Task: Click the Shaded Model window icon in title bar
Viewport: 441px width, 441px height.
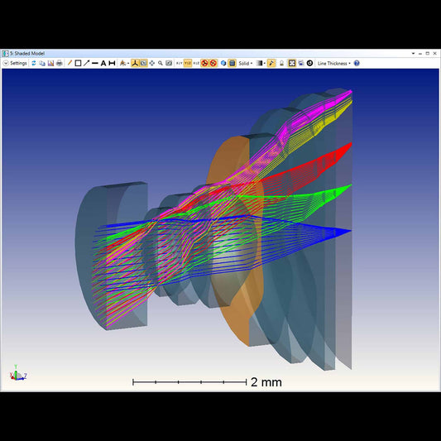Action: [6, 54]
